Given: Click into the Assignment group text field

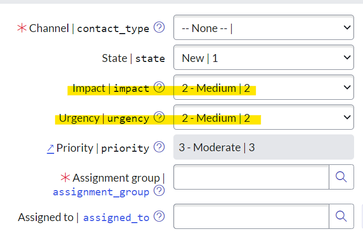Looking at the screenshot, I should (x=251, y=177).
